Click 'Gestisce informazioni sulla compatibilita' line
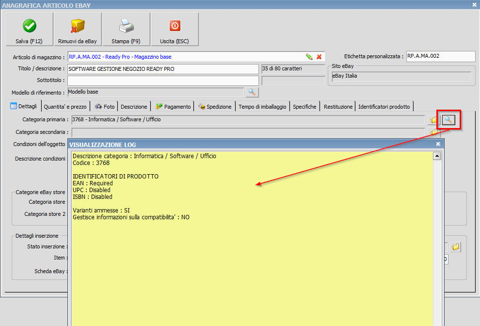This screenshot has width=480, height=326. [131, 217]
